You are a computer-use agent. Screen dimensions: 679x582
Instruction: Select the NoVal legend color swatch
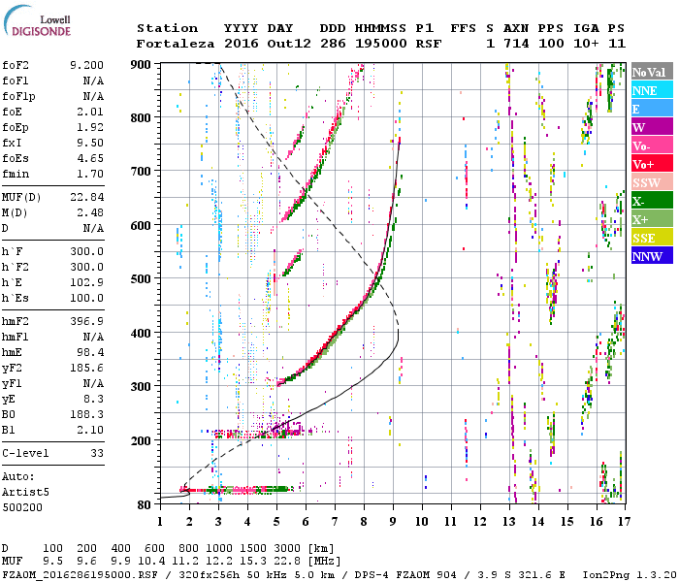(x=652, y=72)
